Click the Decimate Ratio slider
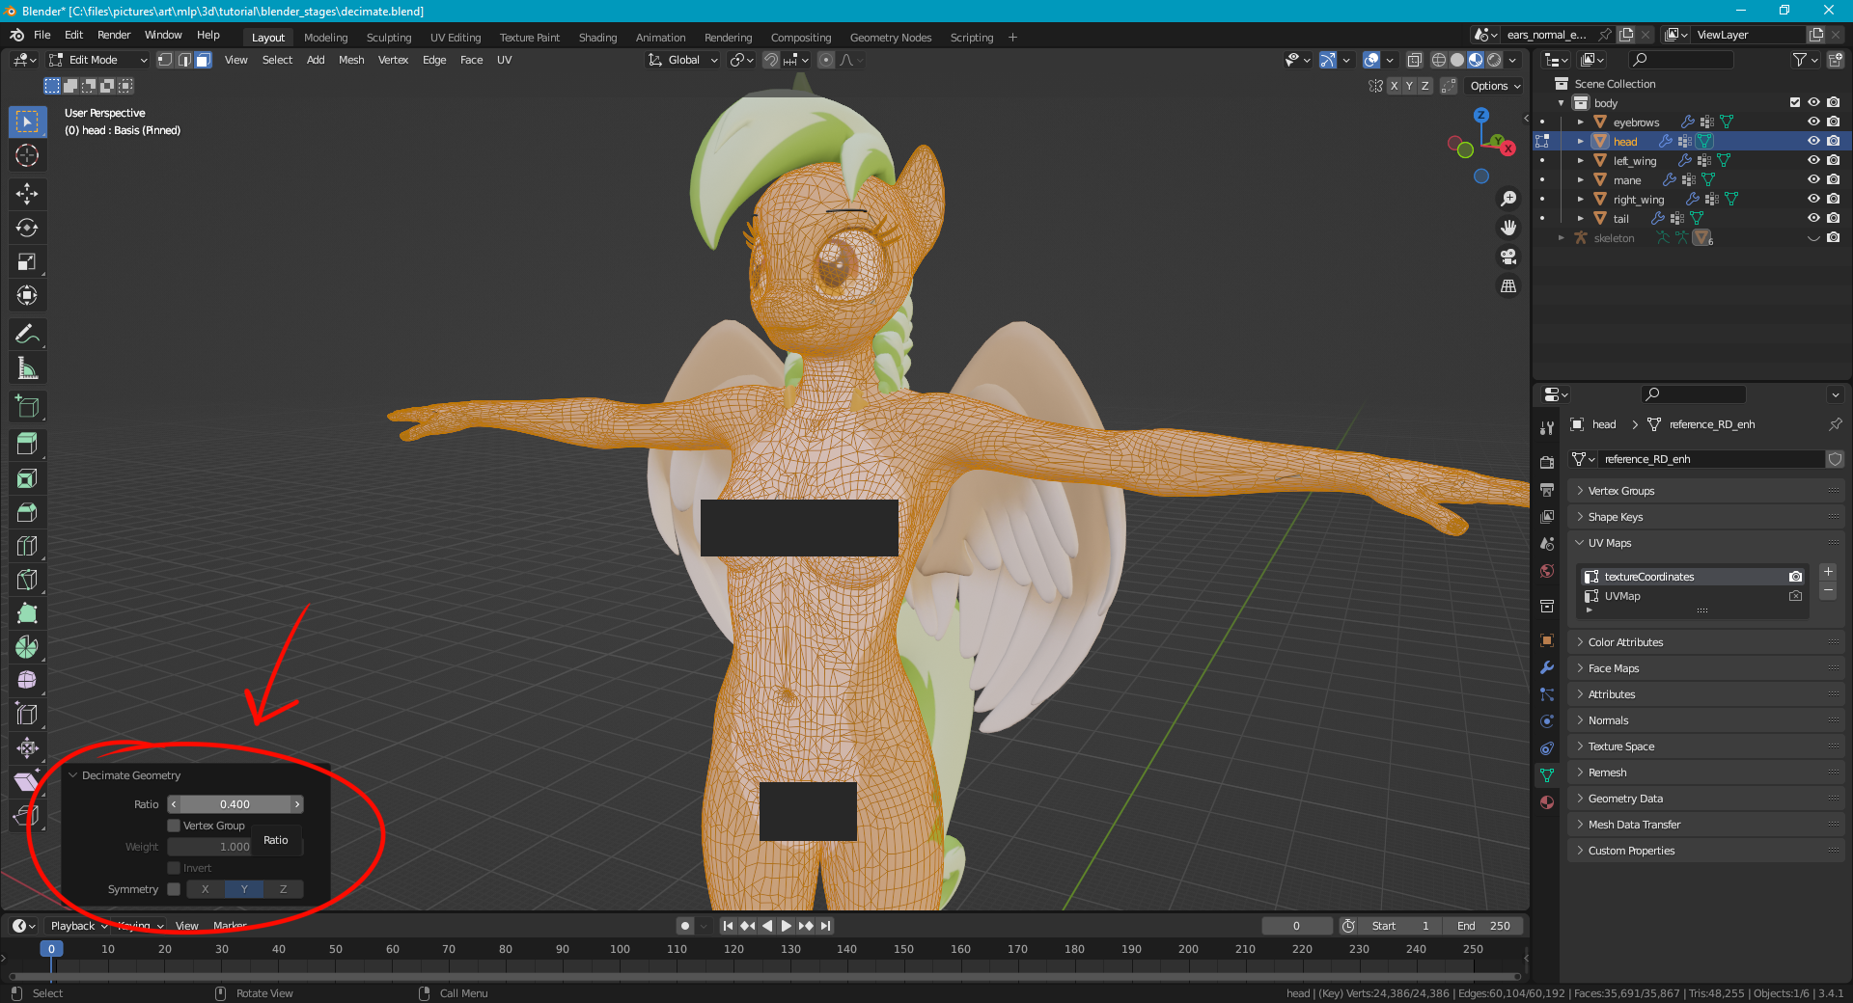This screenshot has width=1853, height=1003. 235,804
